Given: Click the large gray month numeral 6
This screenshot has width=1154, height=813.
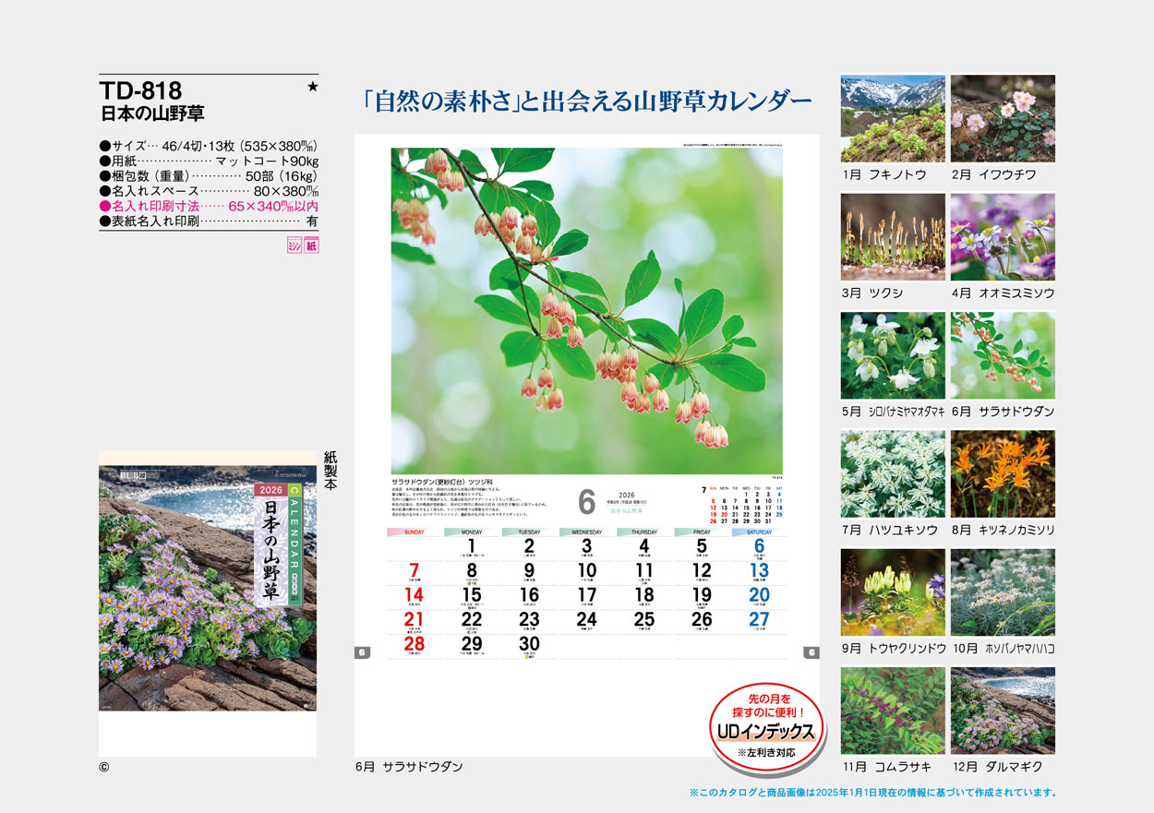Looking at the screenshot, I should [587, 503].
